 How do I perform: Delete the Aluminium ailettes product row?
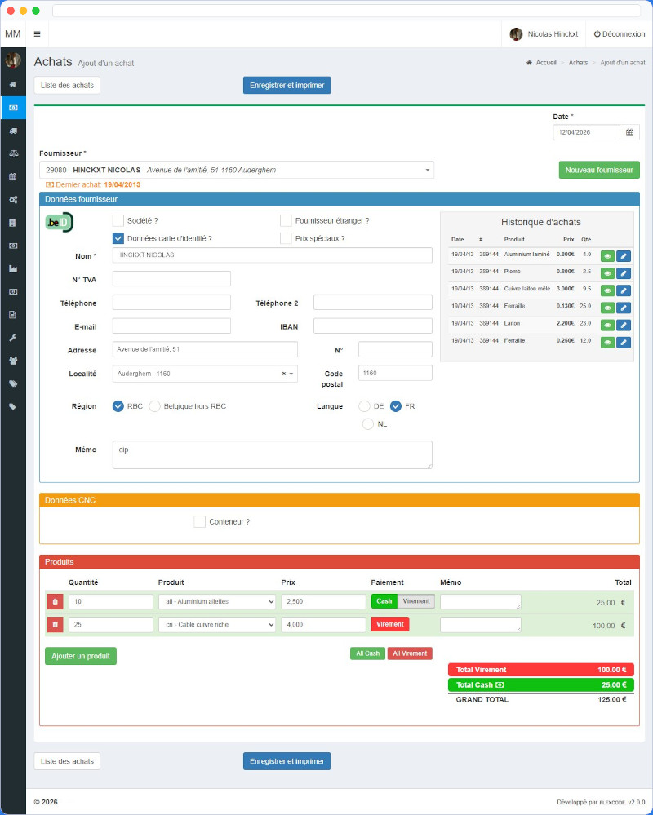pos(55,602)
